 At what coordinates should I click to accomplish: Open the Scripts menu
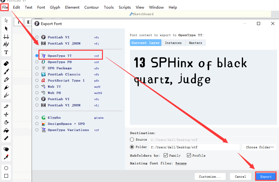tap(125, 7)
